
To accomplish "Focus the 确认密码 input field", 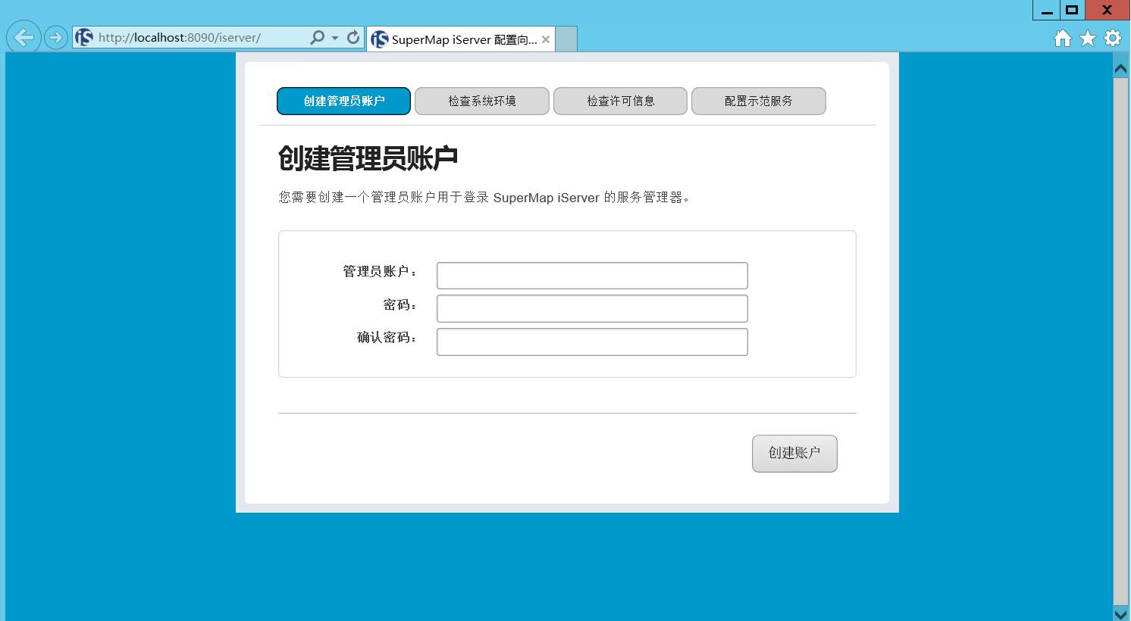I will [592, 342].
